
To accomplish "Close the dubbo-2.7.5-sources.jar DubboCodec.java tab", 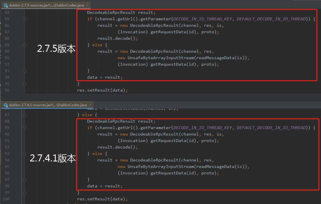I will 87,5.
